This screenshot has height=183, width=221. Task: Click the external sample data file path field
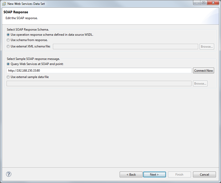pos(99,84)
